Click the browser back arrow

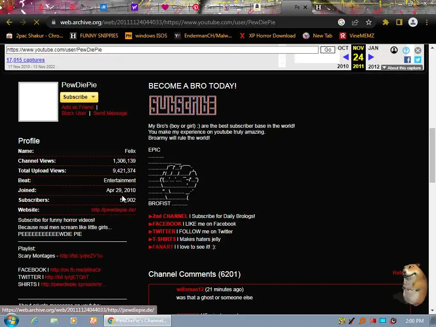coord(9,22)
